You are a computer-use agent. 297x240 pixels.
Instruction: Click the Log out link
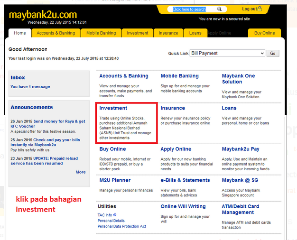(x=249, y=9)
